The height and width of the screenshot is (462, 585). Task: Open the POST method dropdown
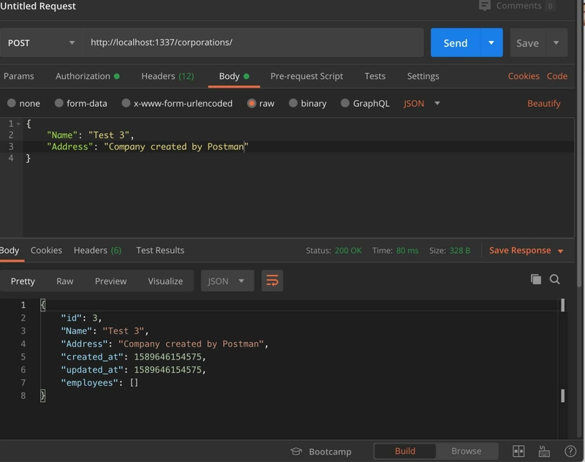tap(41, 43)
